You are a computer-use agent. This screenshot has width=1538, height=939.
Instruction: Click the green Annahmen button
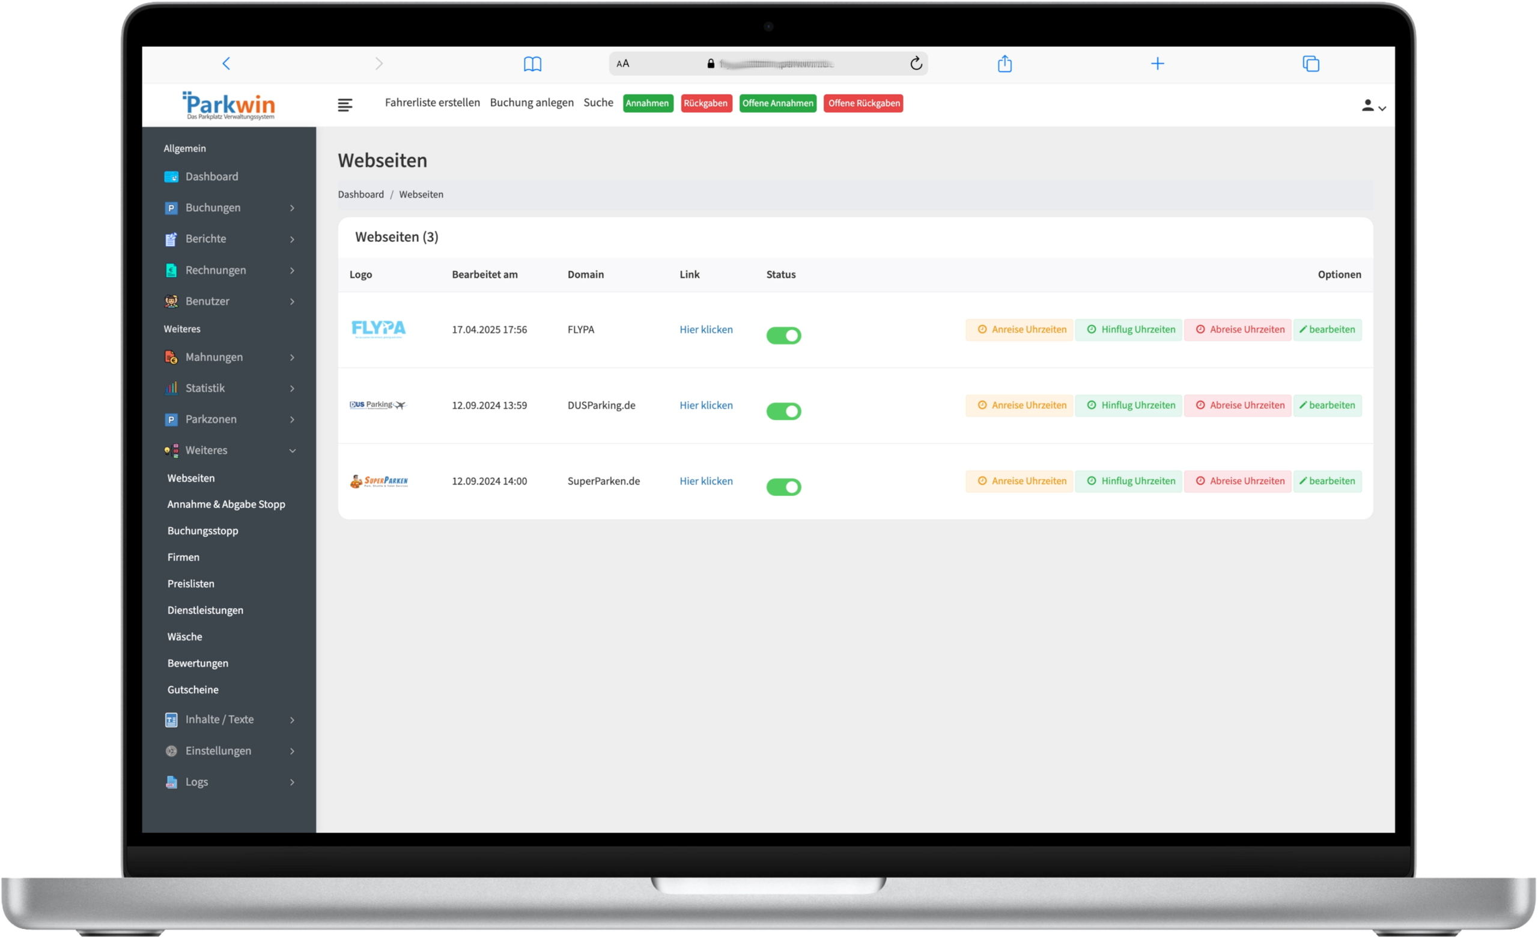647,104
